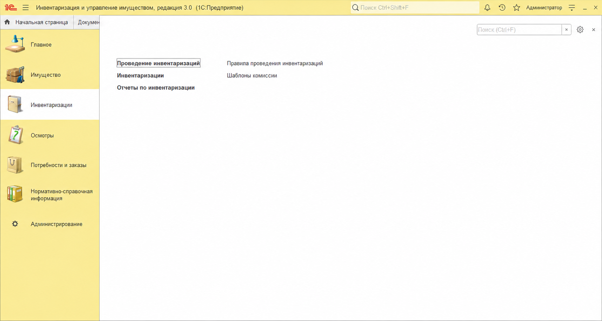
Task: Close the section function panel
Action: 594,30
